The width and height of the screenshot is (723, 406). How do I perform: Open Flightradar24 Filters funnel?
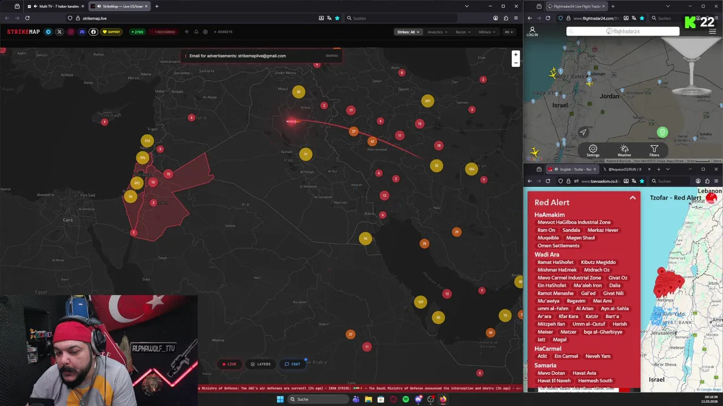(x=654, y=151)
